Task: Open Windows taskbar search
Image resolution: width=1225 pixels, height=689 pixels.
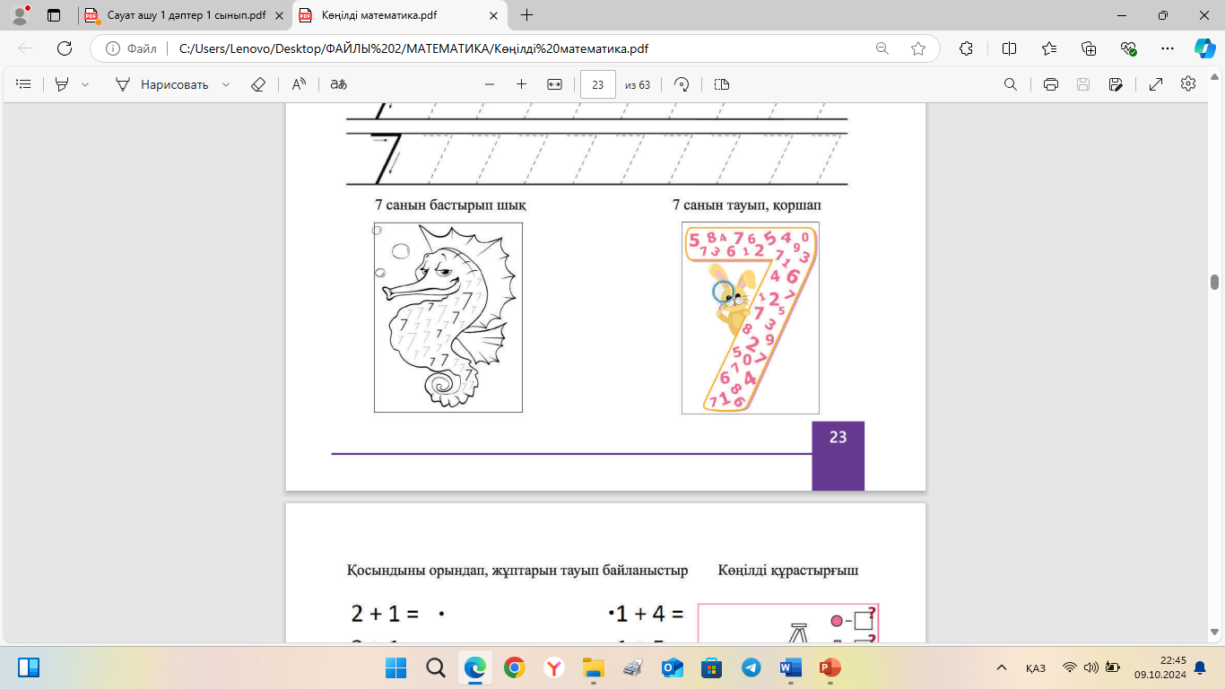Action: [436, 667]
